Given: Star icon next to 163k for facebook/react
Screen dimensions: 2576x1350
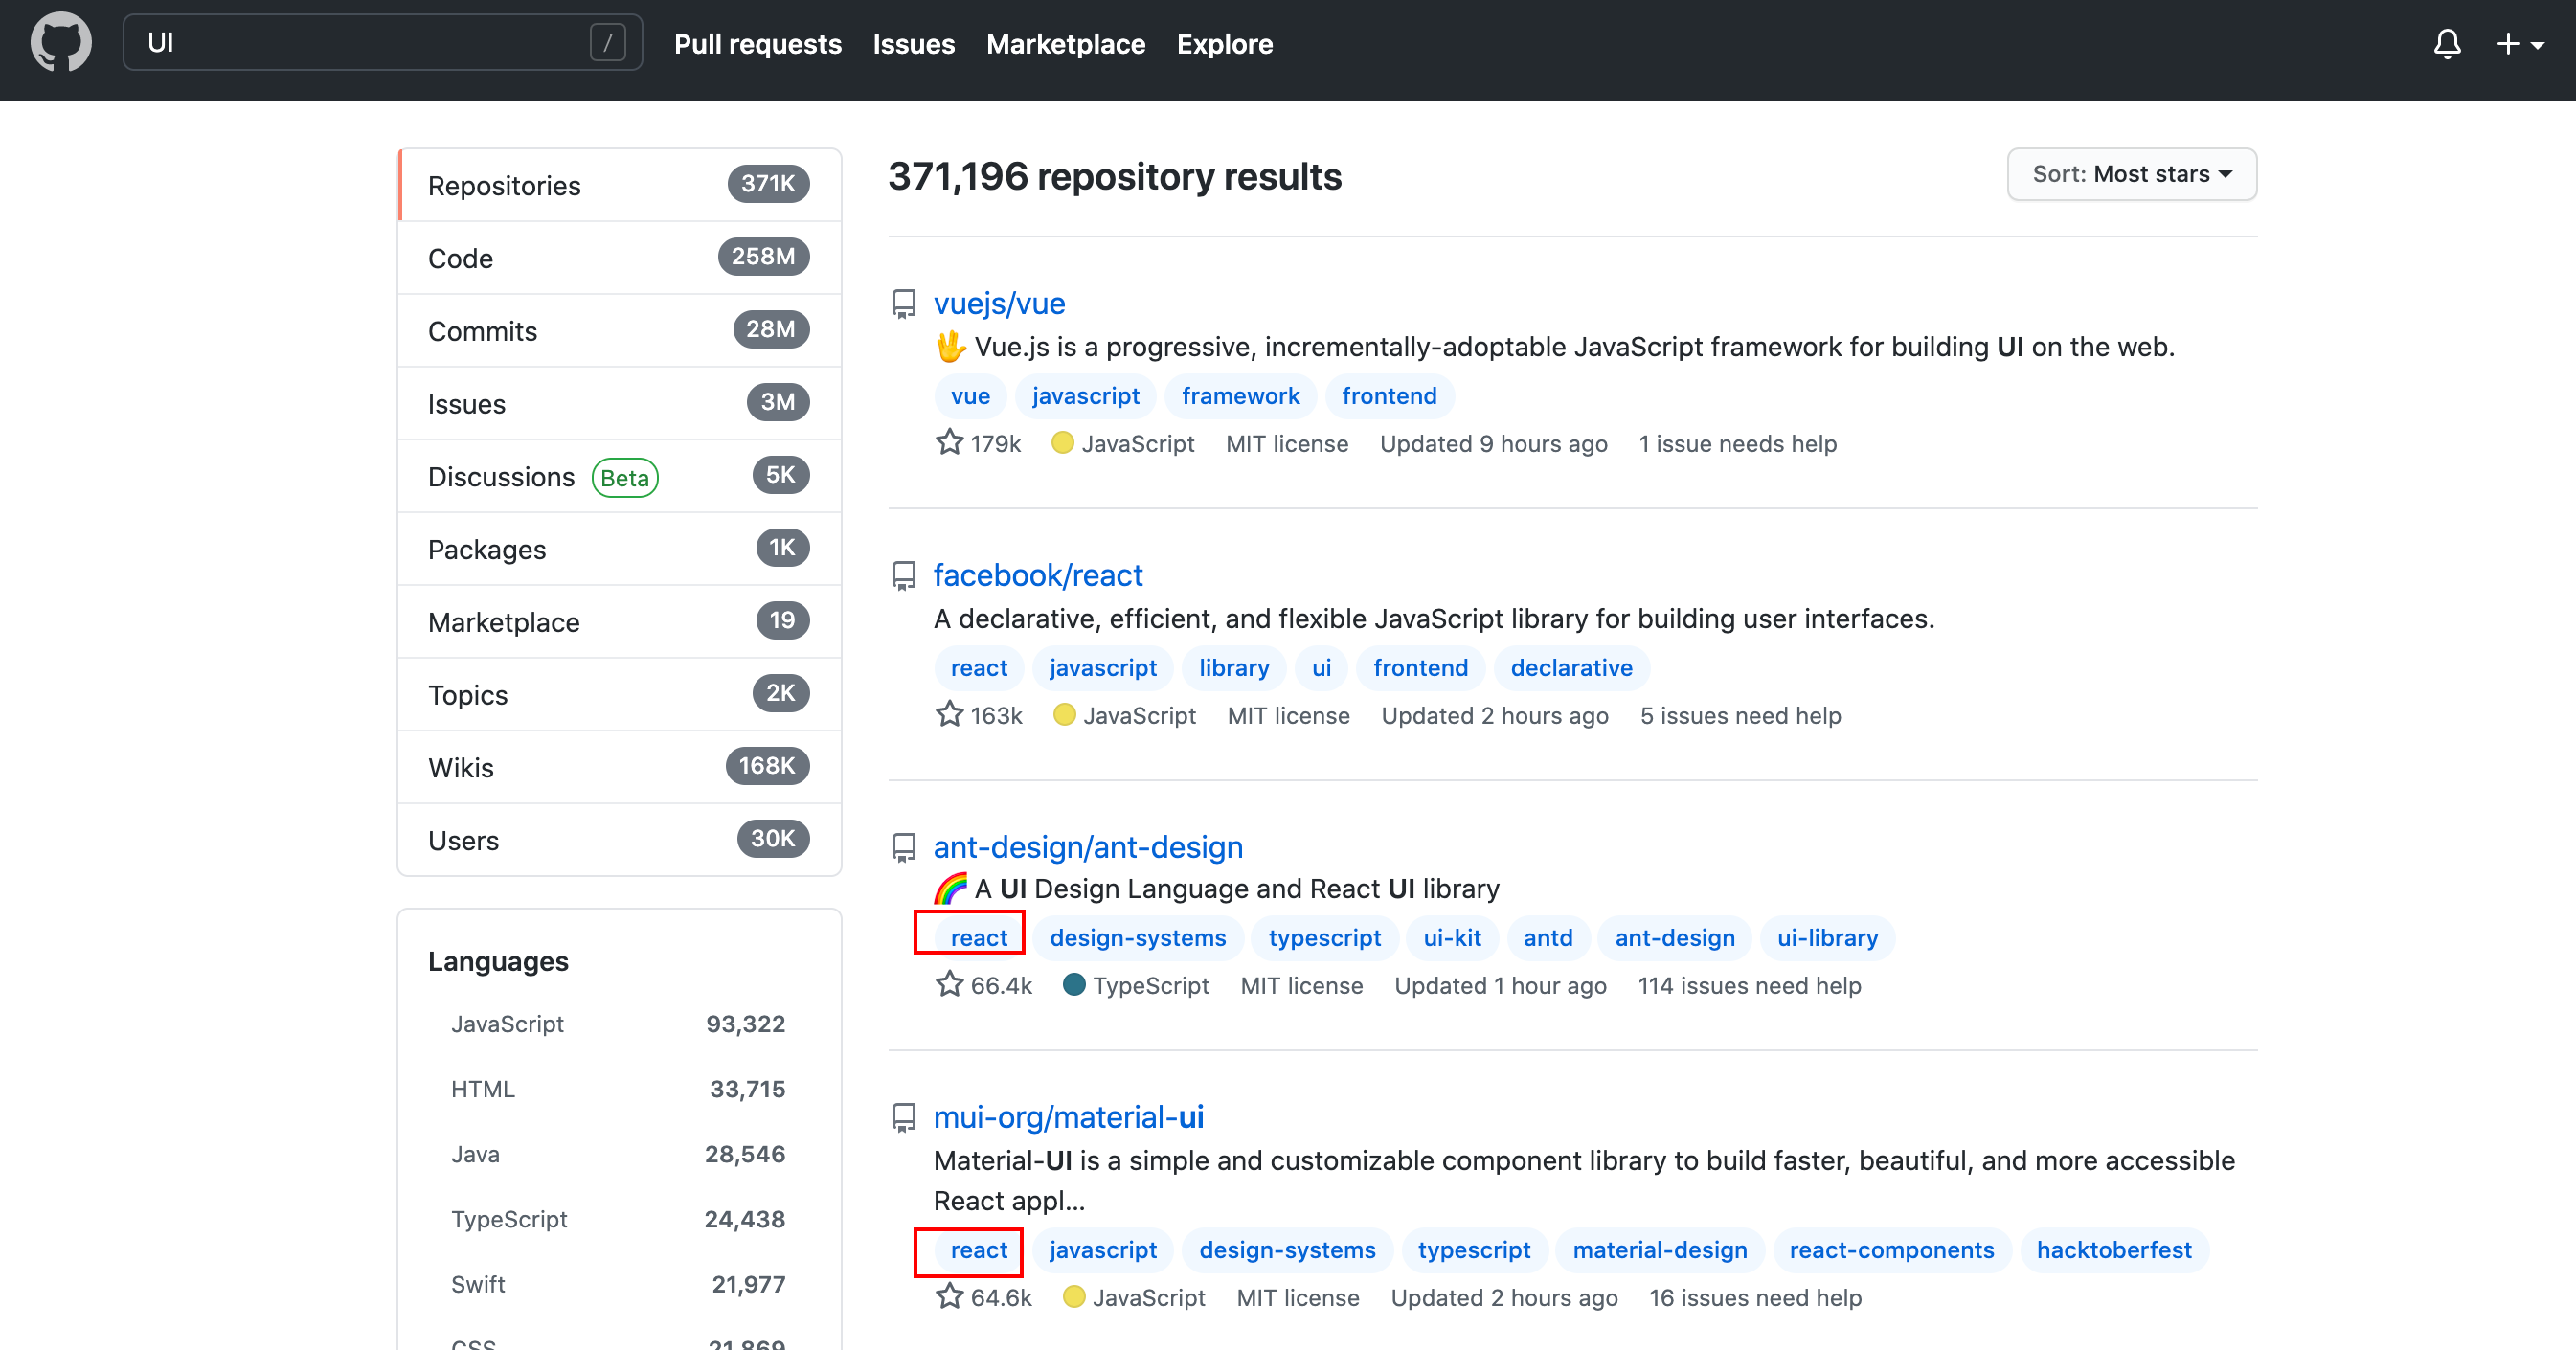Looking at the screenshot, I should point(949,715).
